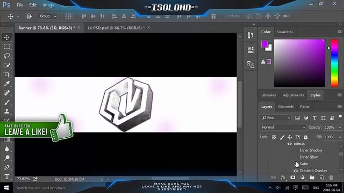Toggle pixel layer filter in Layers panel
Image resolution: width=344 pixels, height=193 pixels.
coord(297,118)
